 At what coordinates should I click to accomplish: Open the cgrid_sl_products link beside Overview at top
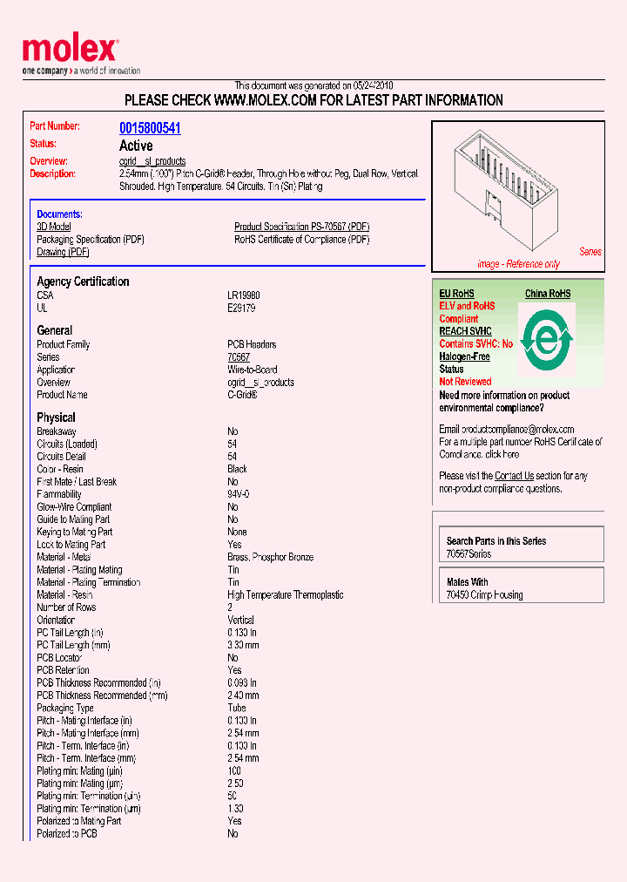pos(152,161)
